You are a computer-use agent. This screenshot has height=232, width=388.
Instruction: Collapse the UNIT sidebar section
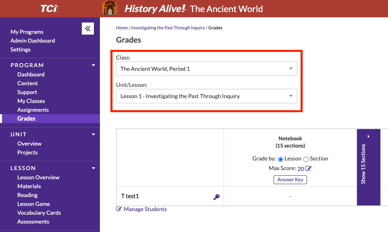pyautogui.click(x=93, y=134)
